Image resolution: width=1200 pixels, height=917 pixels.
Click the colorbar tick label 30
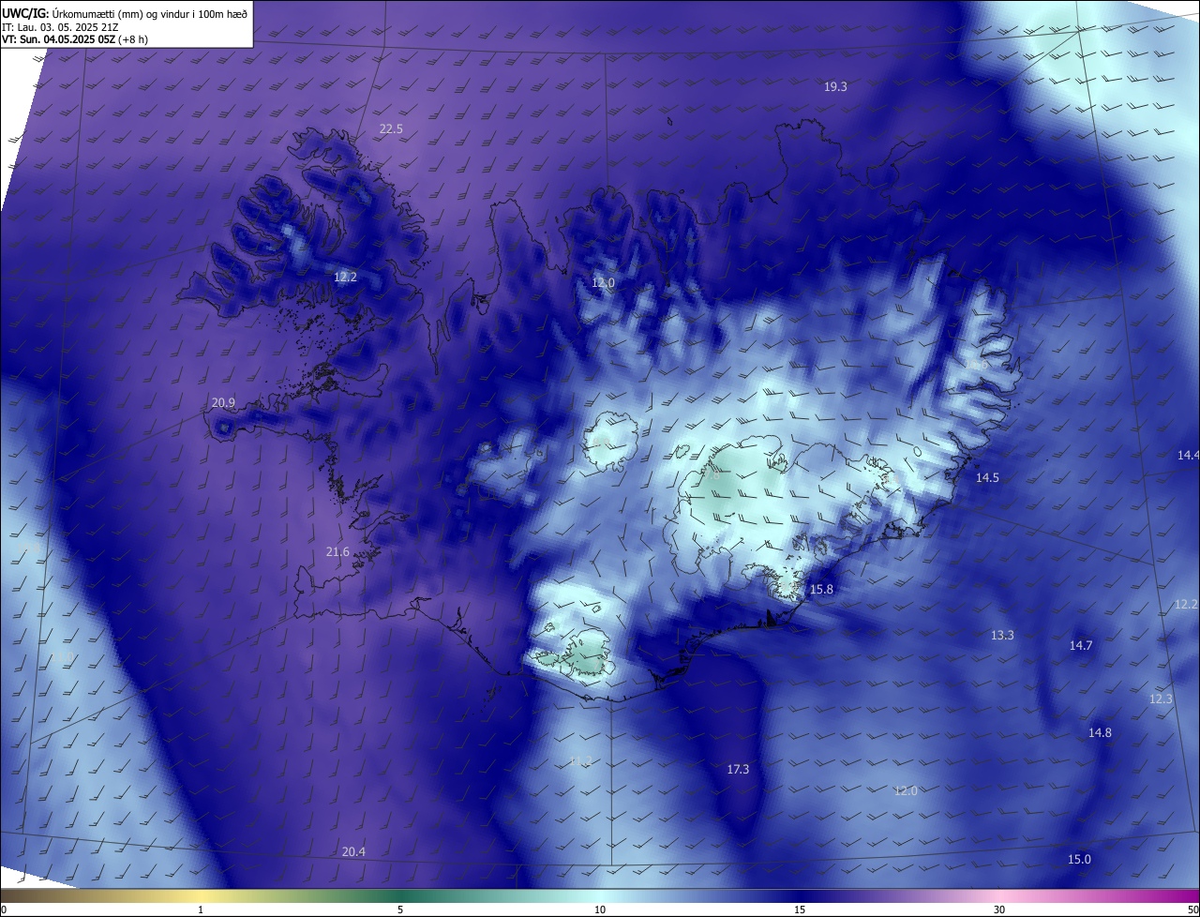tap(999, 910)
